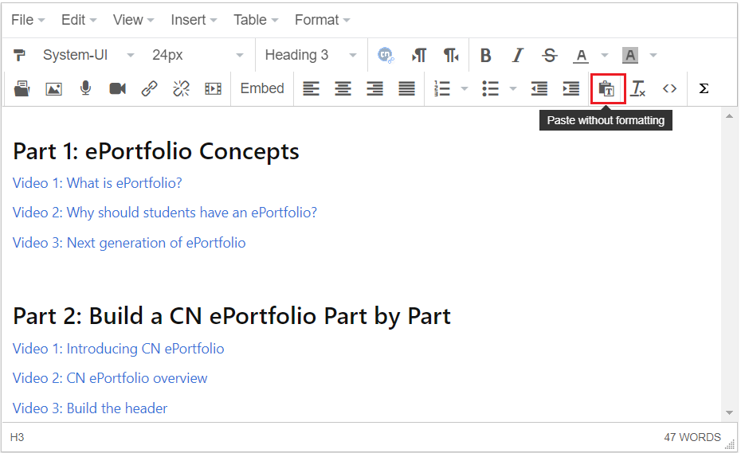Toggle Paste without formatting
741x453 pixels.
608,88
